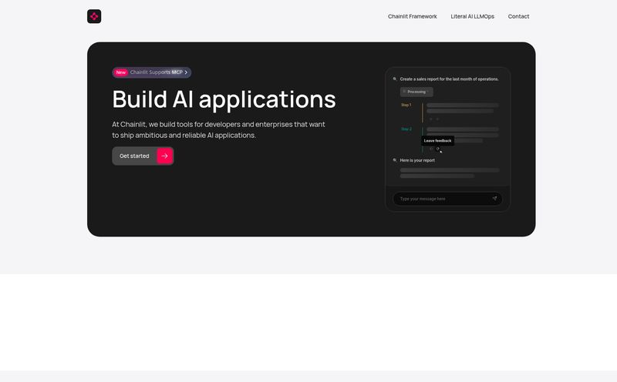Click the 'Build AI applications' headline

(224, 99)
